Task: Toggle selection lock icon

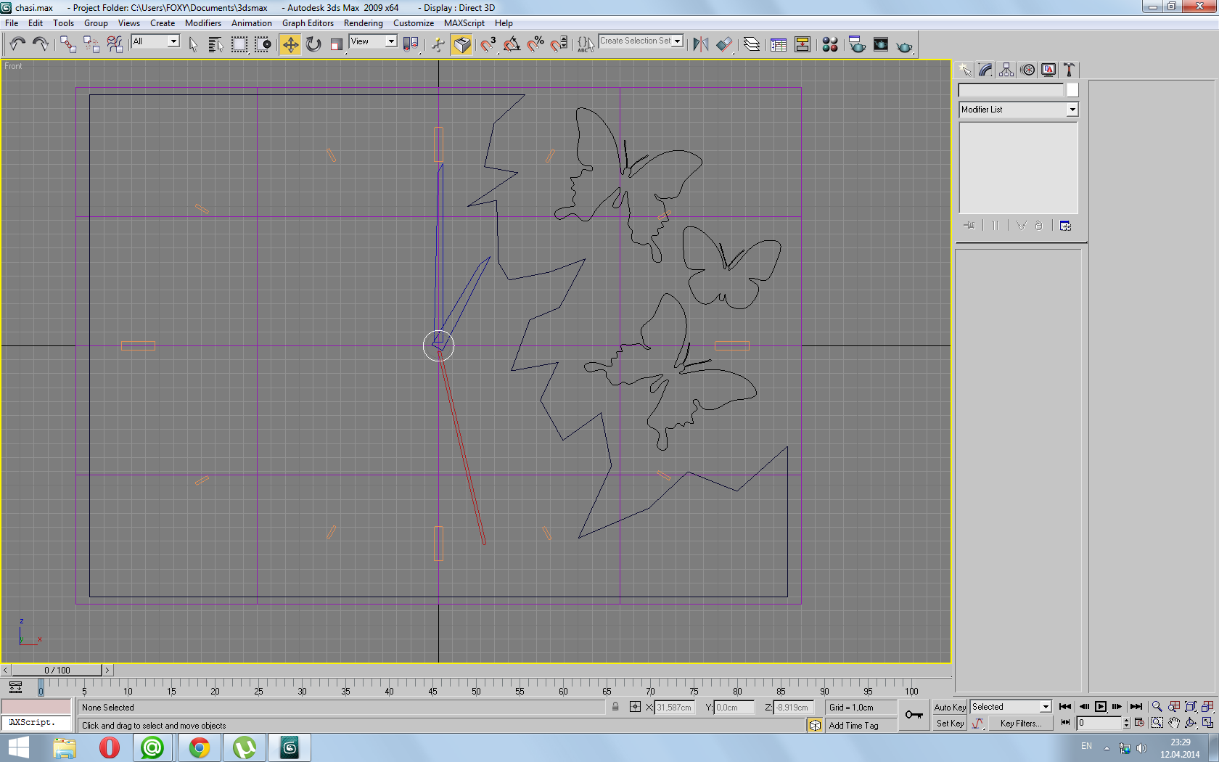Action: (x=615, y=707)
